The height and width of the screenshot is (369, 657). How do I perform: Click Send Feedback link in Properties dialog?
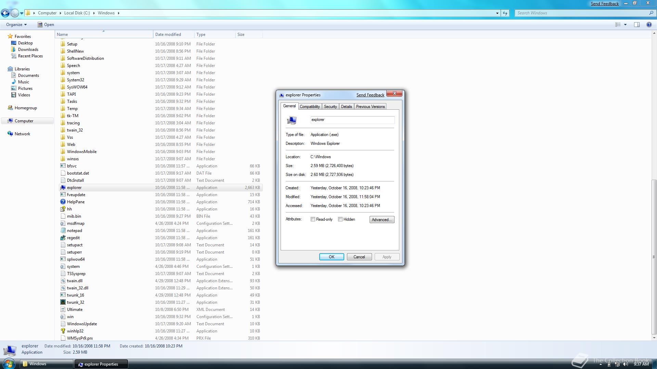(370, 95)
